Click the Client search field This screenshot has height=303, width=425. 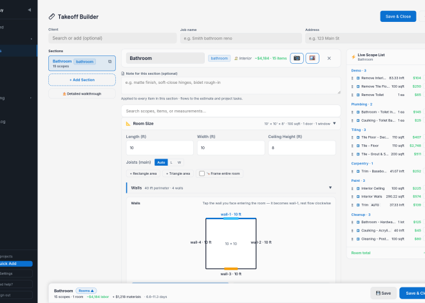[x=113, y=38]
